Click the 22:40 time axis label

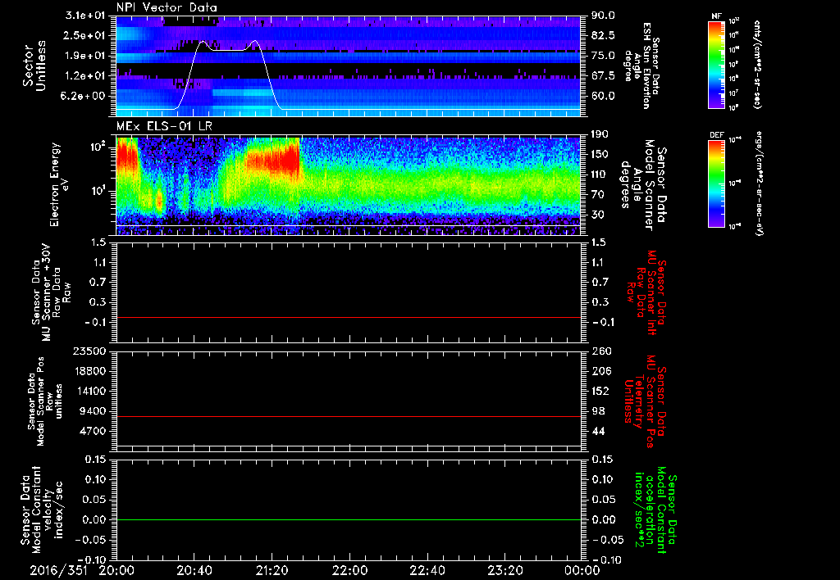[427, 570]
